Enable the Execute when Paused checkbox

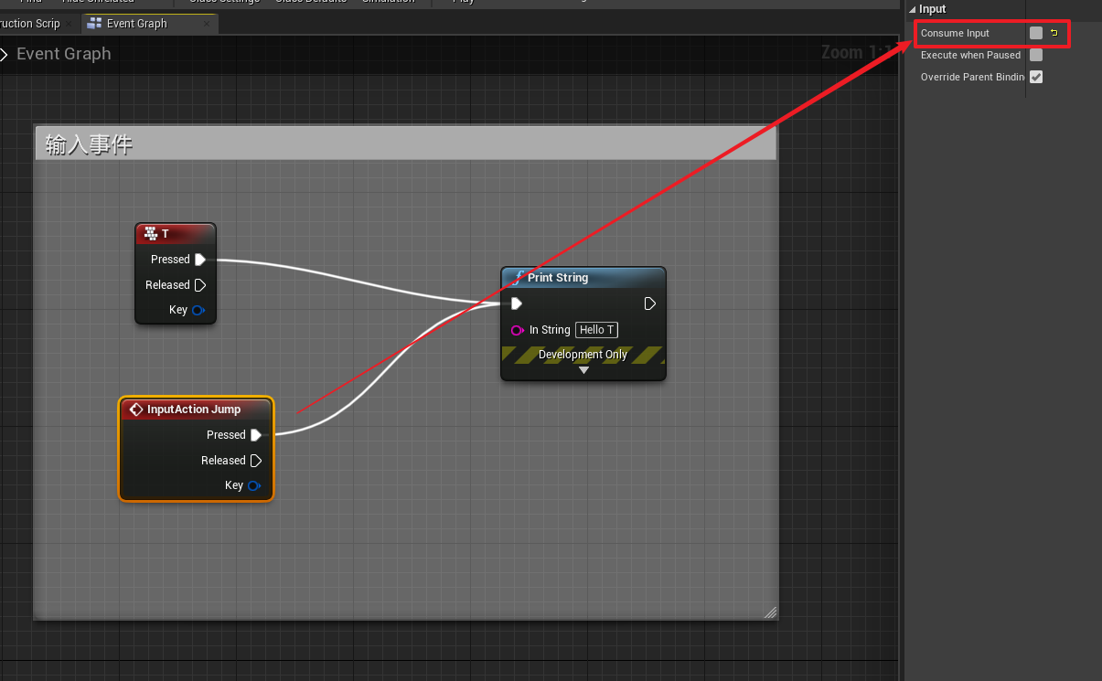tap(1036, 55)
